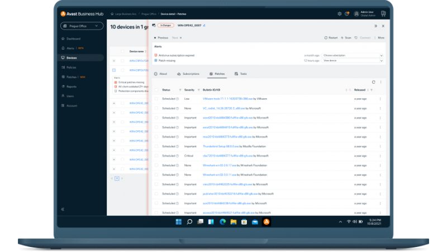Open the help book icon in top bar
Image resolution: width=447 pixels, height=252 pixels.
pyautogui.click(x=383, y=13)
